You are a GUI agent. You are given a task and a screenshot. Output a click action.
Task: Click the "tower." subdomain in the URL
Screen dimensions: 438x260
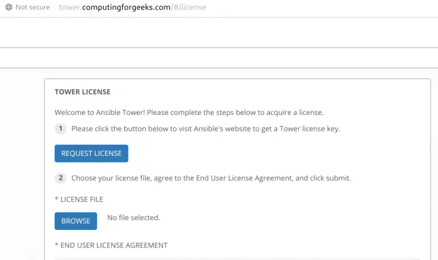70,7
